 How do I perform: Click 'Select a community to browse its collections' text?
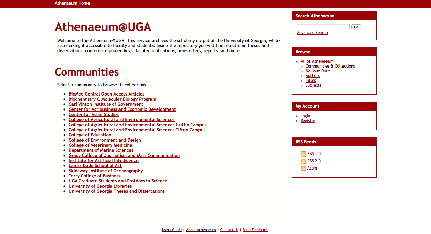tap(102, 85)
